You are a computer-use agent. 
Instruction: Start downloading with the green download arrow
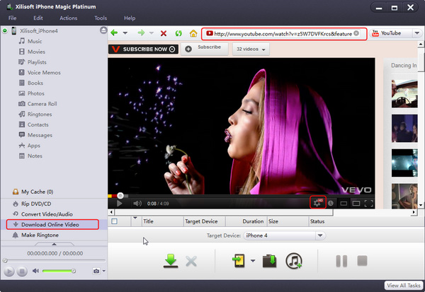[171, 261]
